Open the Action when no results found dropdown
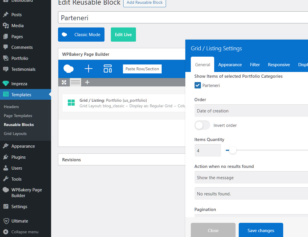 point(251,177)
